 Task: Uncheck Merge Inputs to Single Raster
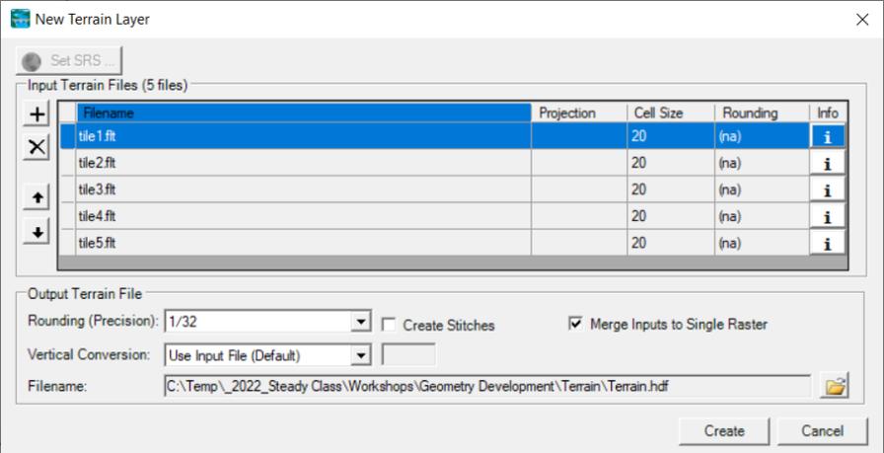point(575,324)
